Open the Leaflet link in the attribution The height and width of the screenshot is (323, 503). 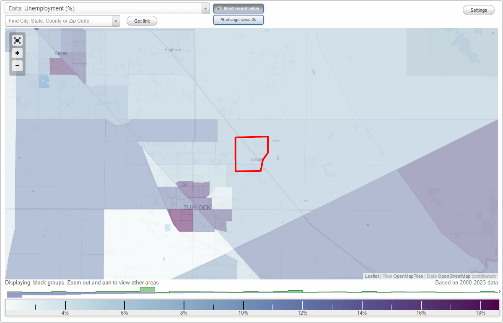pos(371,276)
